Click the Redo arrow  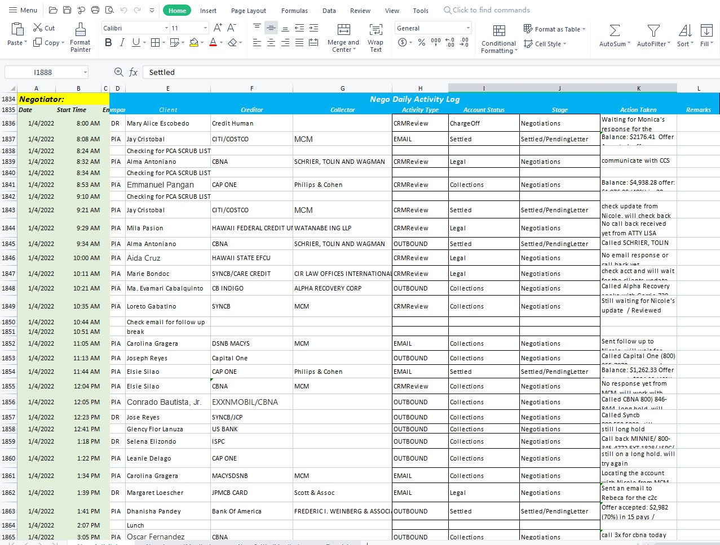coord(138,10)
